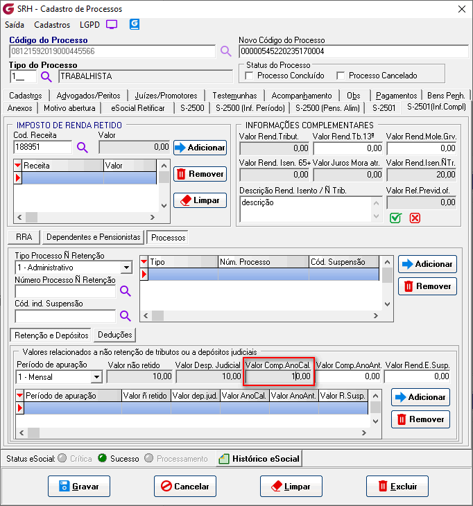The image size is (473, 506).
Task: Search Número Processo Ñ Retenção with magnifier
Action: pos(126,291)
